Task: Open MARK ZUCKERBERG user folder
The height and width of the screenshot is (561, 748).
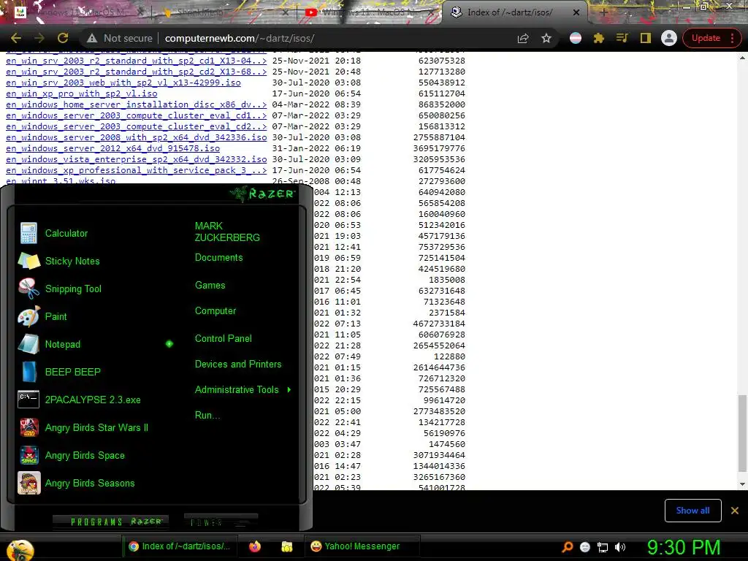Action: tap(227, 232)
